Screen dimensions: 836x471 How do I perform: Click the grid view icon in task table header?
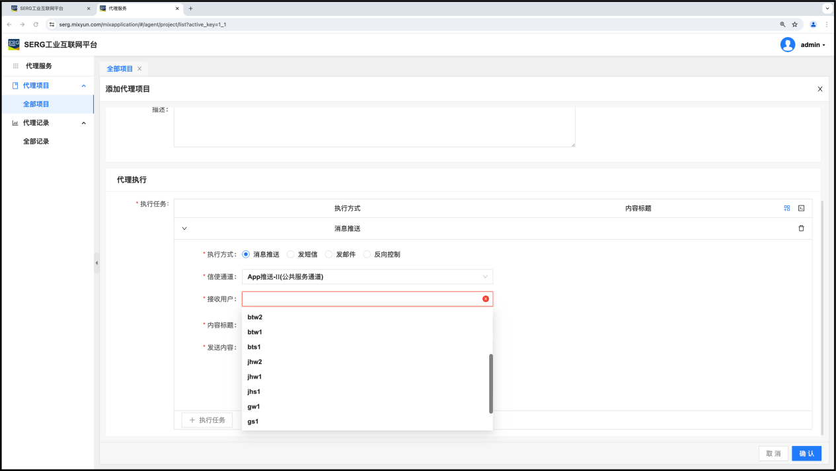click(786, 208)
